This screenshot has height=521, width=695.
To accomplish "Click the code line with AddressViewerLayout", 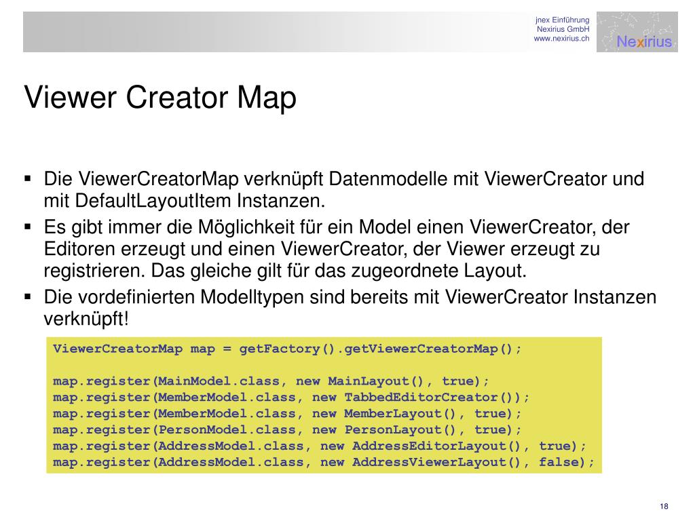I will [x=324, y=462].
